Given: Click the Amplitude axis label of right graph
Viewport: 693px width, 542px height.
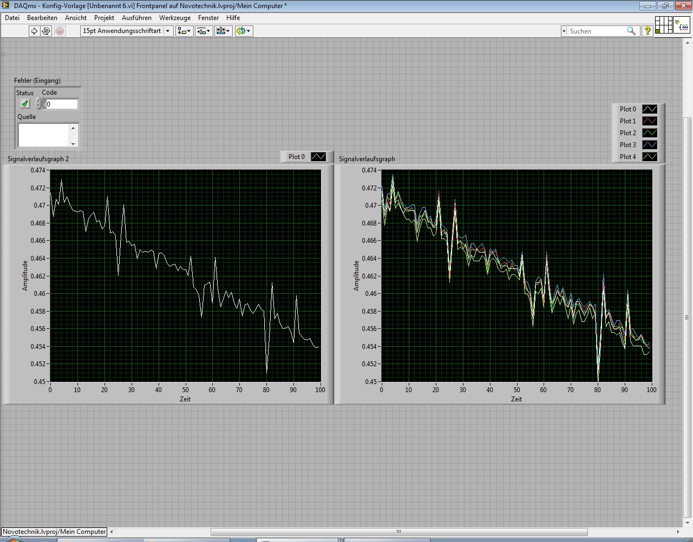Looking at the screenshot, I should tap(356, 276).
